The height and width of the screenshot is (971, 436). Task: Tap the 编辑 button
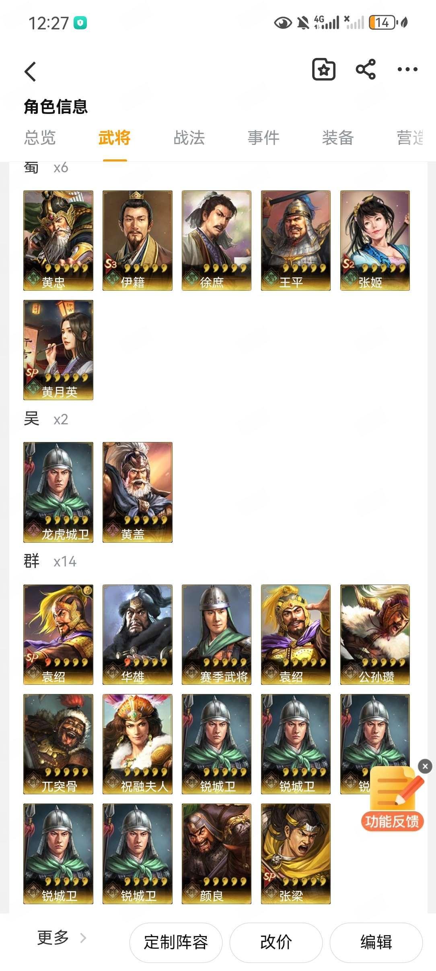[x=376, y=942]
